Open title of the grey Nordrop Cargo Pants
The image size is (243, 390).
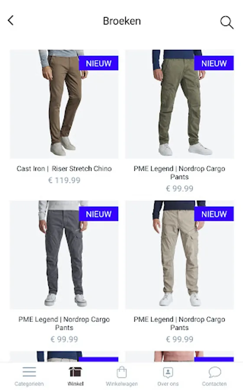pyautogui.click(x=64, y=323)
